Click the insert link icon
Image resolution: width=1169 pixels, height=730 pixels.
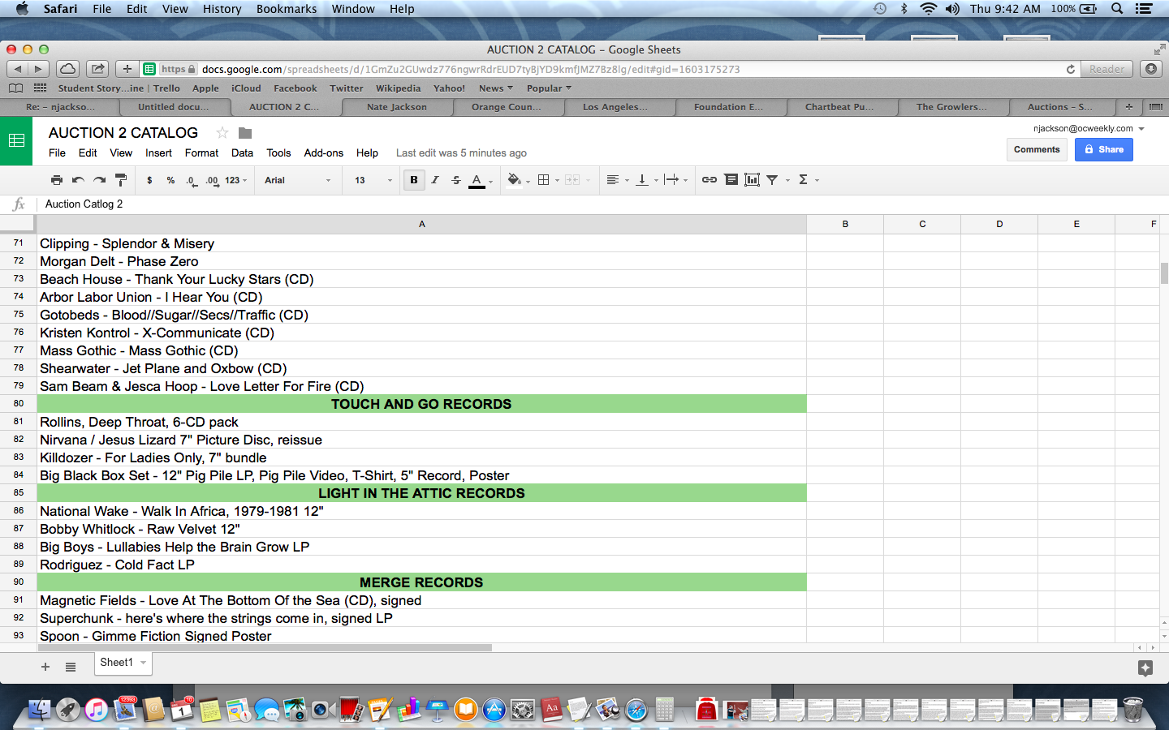(x=709, y=180)
